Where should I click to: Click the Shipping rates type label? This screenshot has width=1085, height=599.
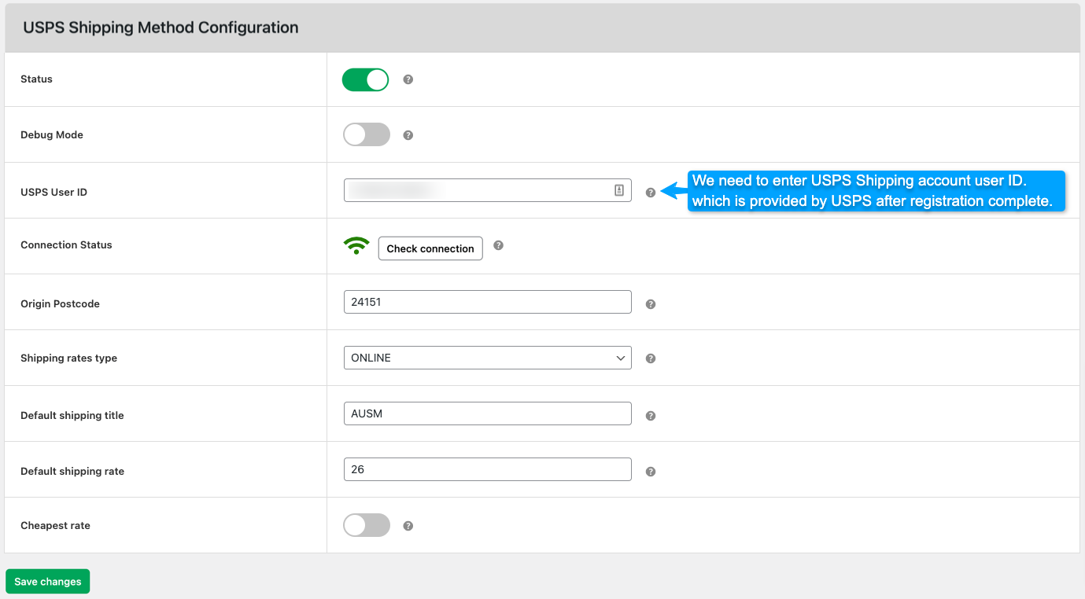[68, 358]
